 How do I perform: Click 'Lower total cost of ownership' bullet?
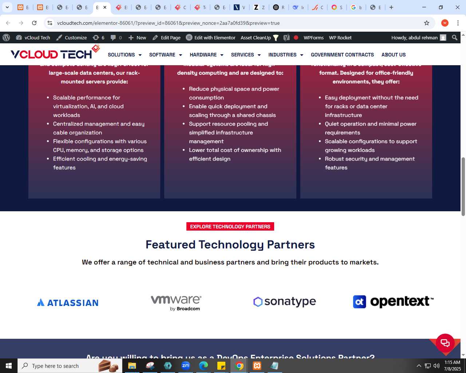[235, 154]
